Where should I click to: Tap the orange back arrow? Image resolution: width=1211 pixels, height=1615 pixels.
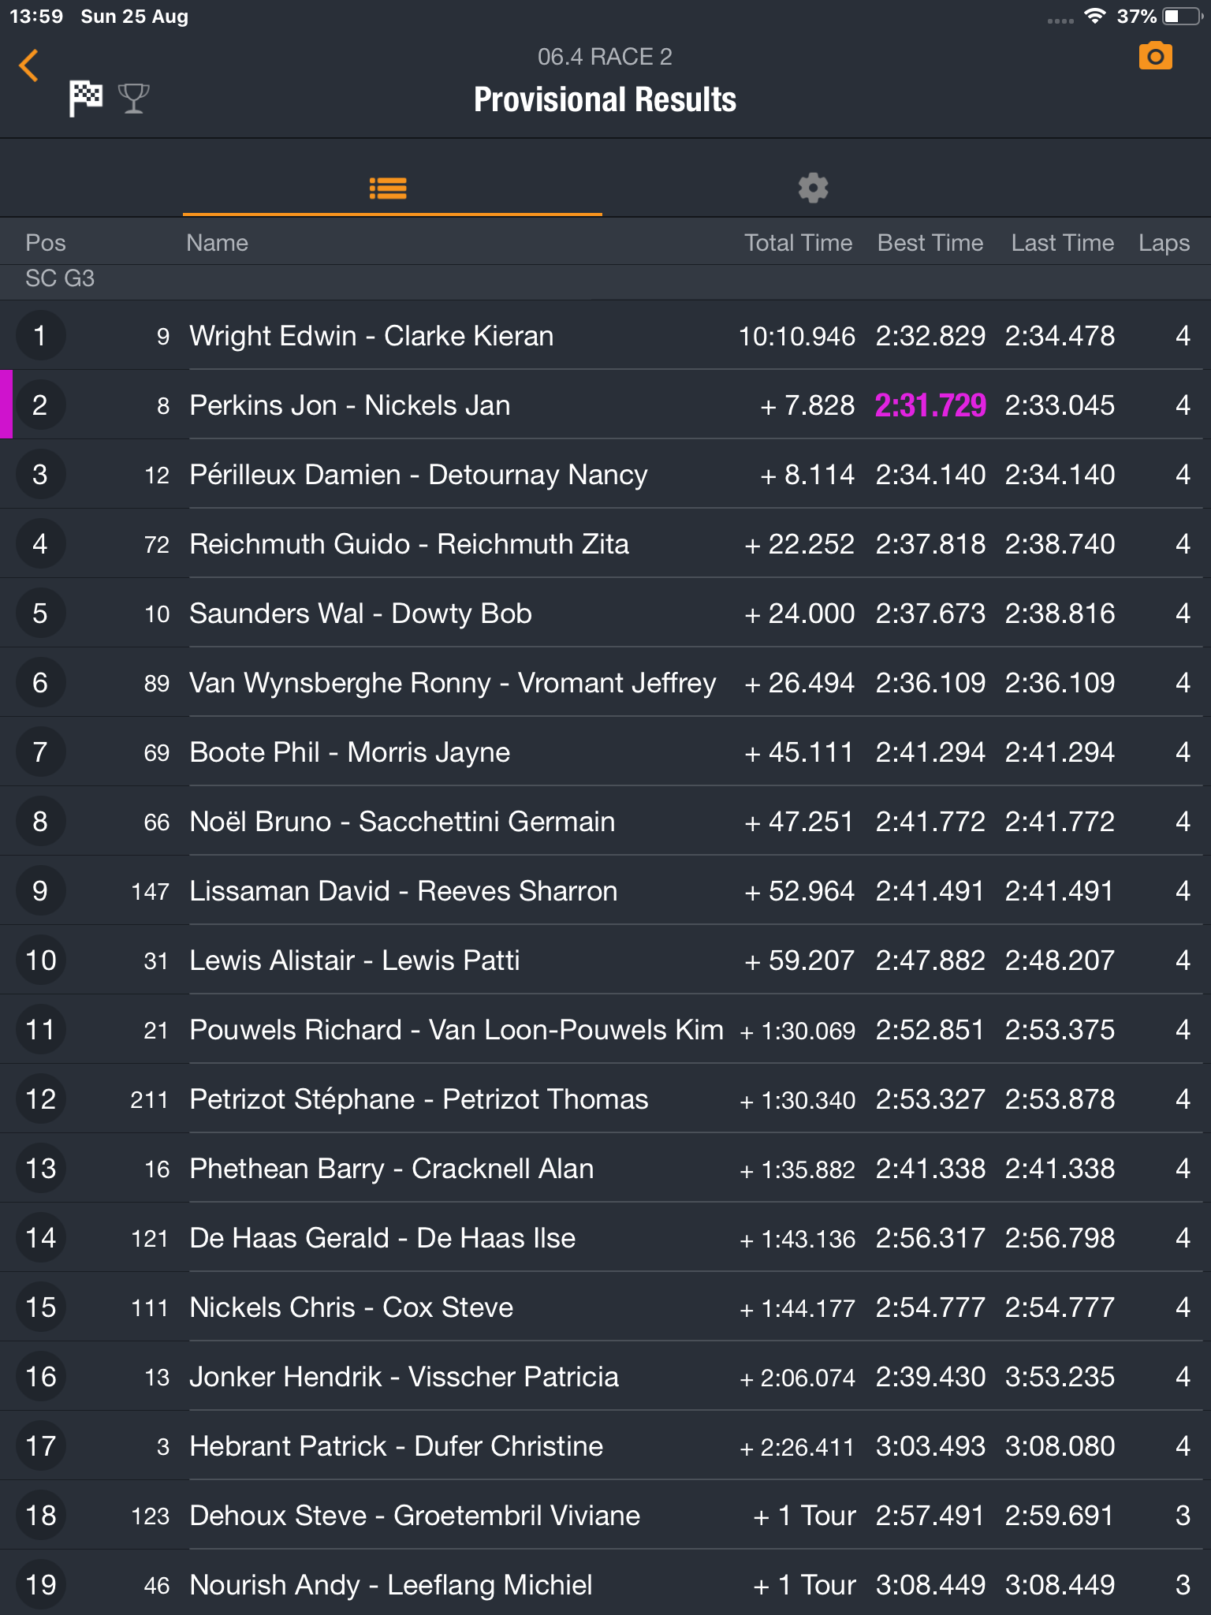(29, 65)
